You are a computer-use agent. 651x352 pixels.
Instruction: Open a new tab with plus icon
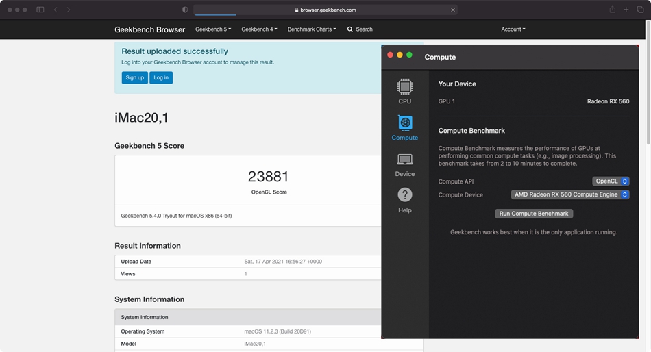coord(626,10)
